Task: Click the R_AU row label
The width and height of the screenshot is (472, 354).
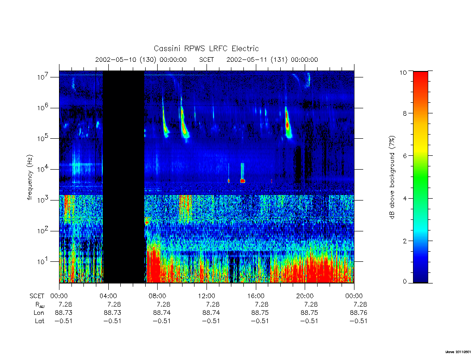Action: click(39, 305)
